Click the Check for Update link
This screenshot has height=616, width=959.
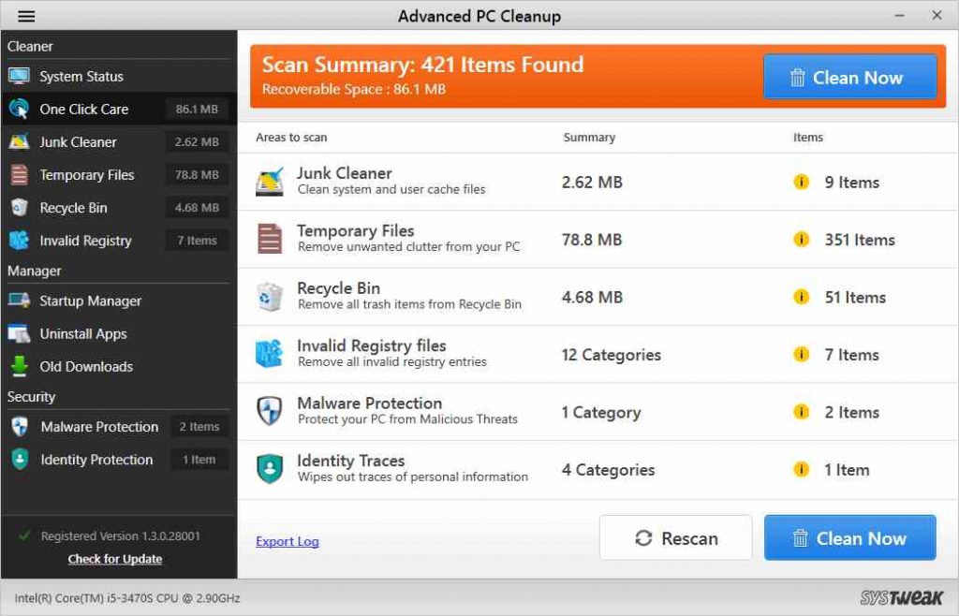click(x=115, y=559)
